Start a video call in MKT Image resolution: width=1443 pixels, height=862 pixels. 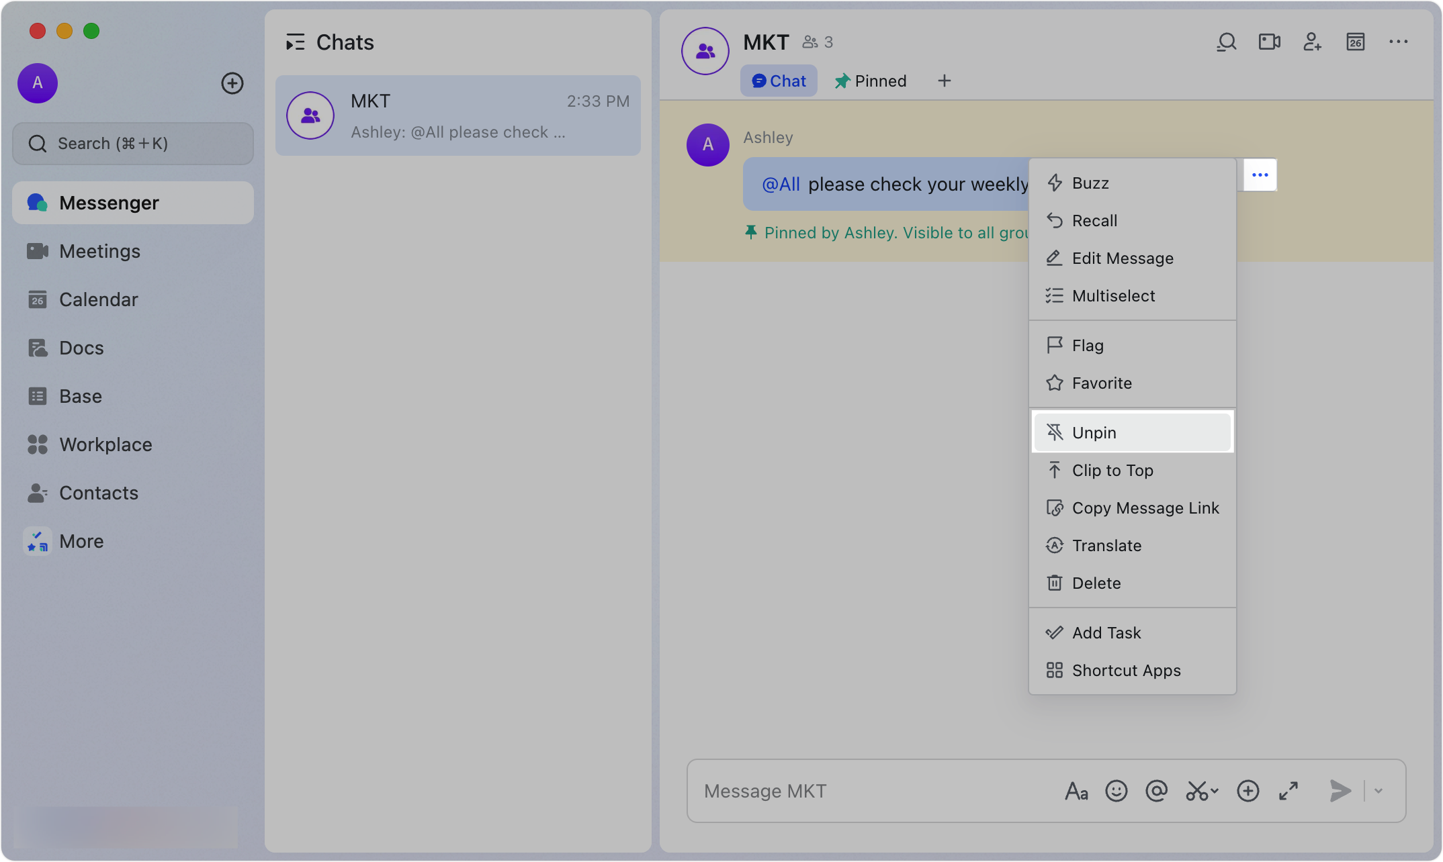[x=1269, y=42]
